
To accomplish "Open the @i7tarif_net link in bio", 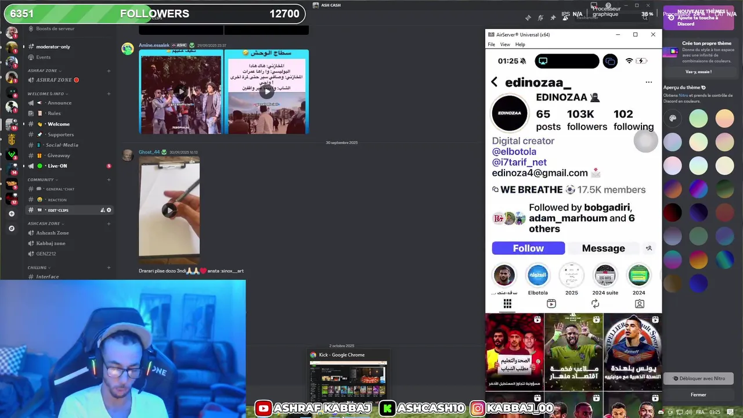I will point(520,163).
